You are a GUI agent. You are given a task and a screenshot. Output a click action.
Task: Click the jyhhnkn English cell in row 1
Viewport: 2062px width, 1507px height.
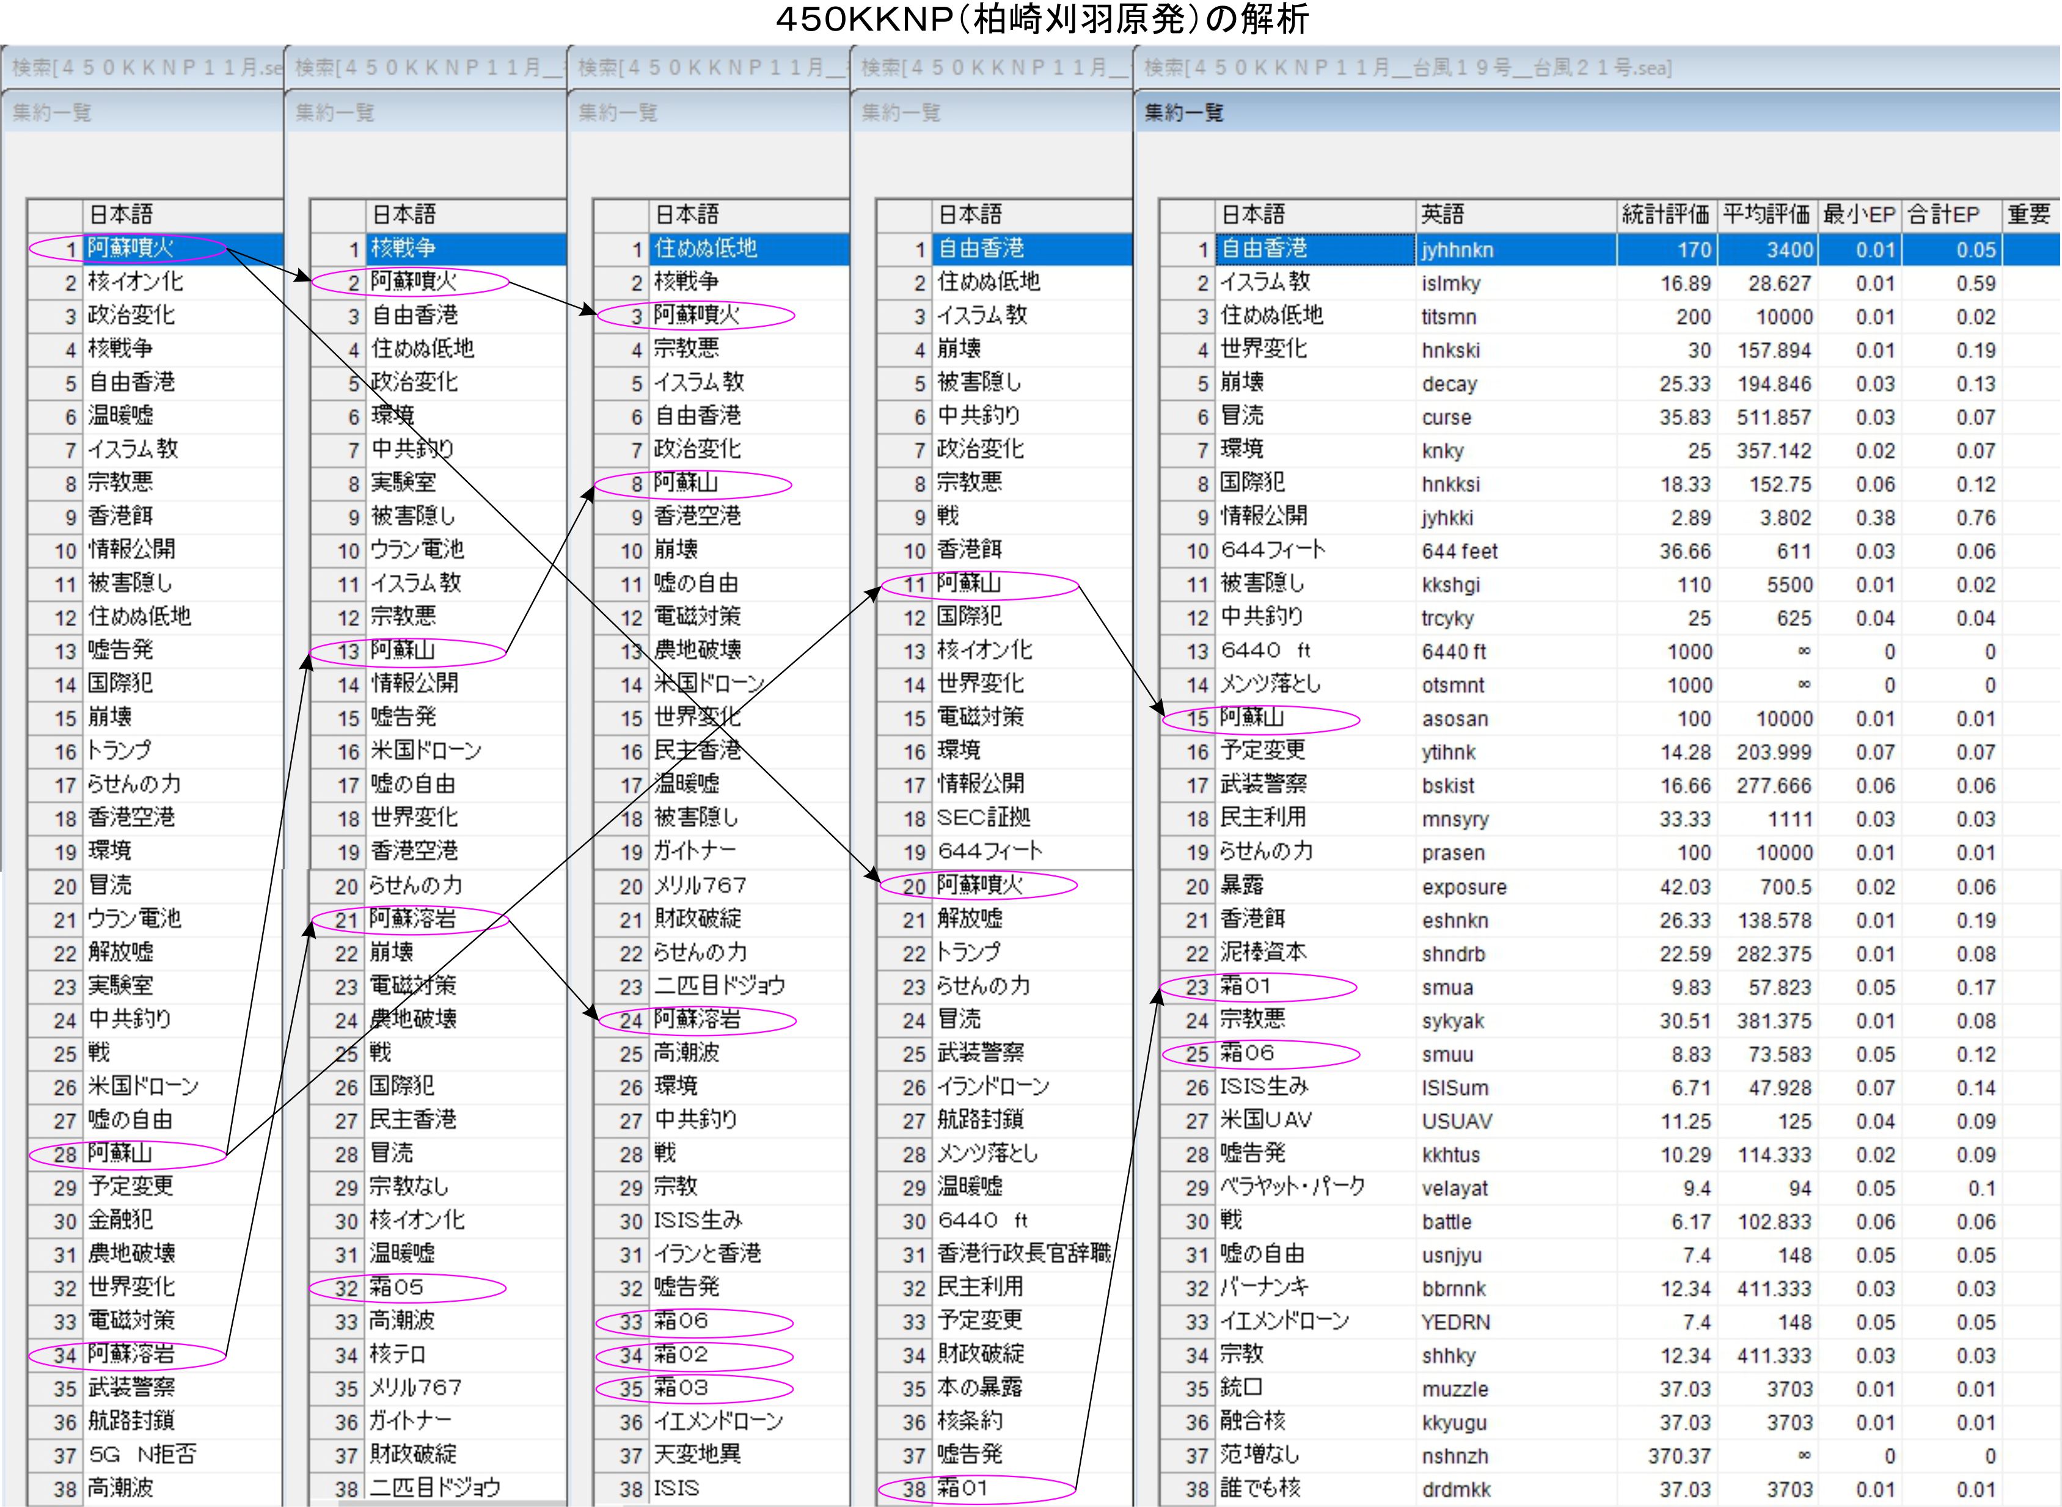click(1458, 249)
